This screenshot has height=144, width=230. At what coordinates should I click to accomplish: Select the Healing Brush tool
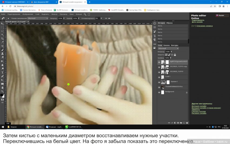coord(2,46)
